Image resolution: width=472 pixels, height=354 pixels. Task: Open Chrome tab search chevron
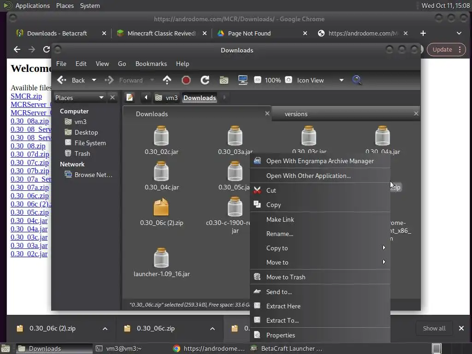tap(459, 33)
